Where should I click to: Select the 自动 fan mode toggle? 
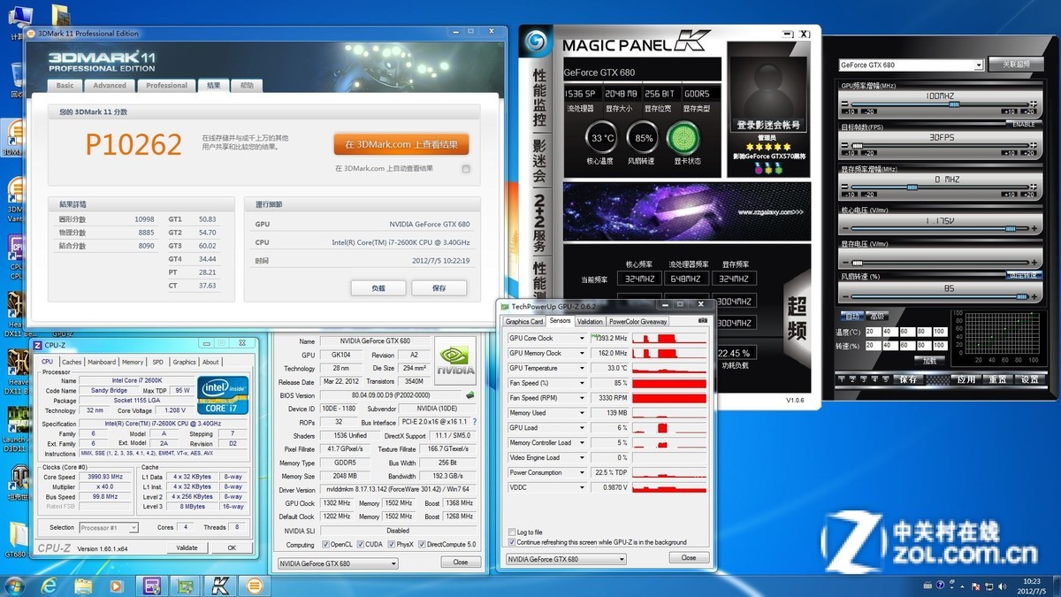[851, 316]
